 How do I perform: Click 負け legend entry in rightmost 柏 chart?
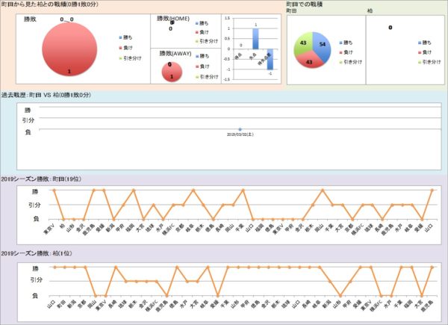pyautogui.click(x=425, y=52)
